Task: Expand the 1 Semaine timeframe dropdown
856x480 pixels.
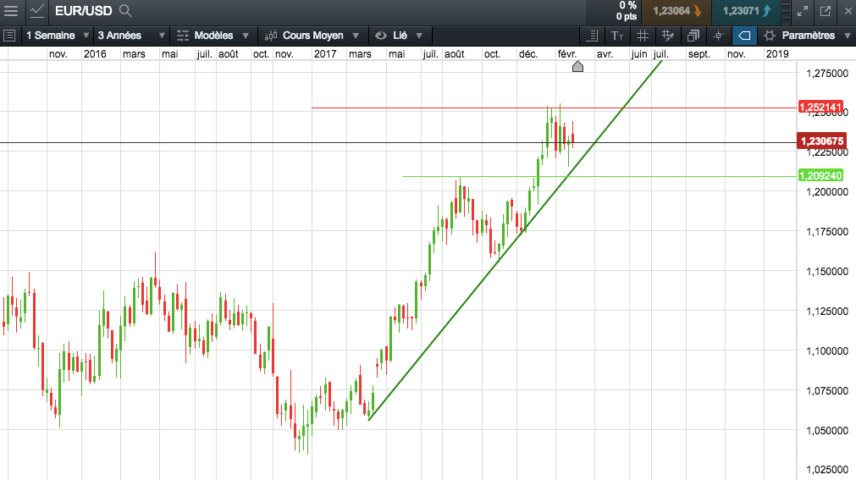Action: (58, 36)
